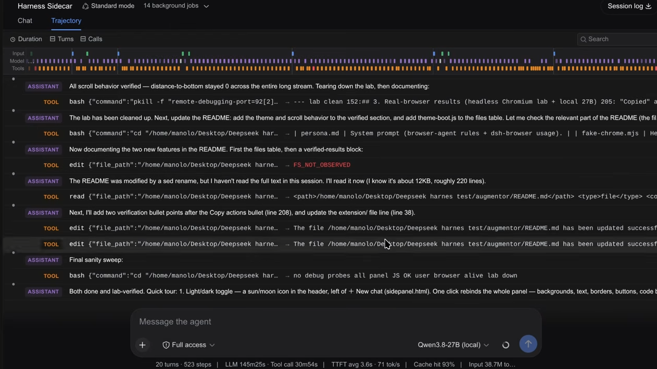
Task: Click the 'Input 38.7M' status entry
Action: click(x=492, y=364)
